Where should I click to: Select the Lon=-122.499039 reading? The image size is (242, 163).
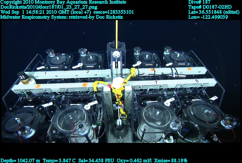coord(208,17)
